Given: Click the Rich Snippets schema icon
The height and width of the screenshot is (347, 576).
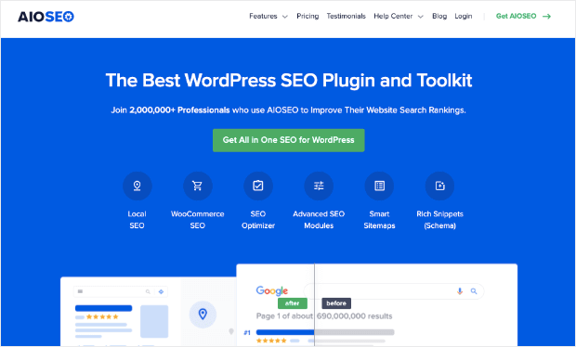Looking at the screenshot, I should click(x=439, y=186).
